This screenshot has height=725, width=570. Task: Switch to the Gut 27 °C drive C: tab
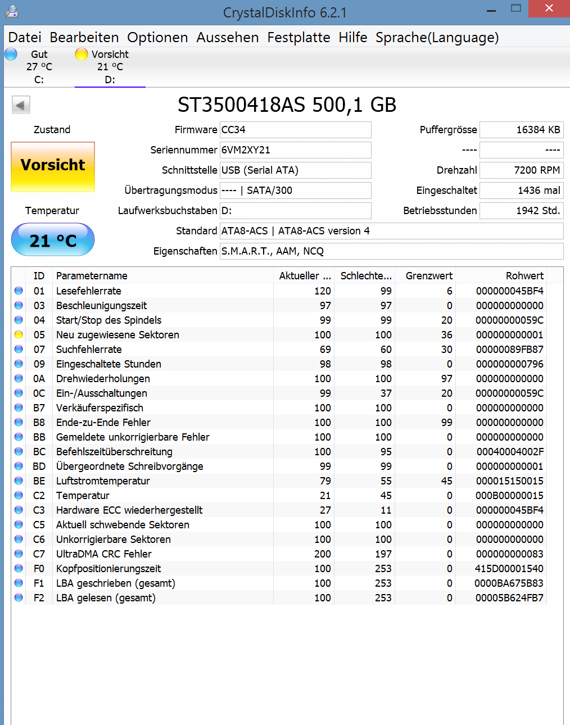[x=39, y=67]
